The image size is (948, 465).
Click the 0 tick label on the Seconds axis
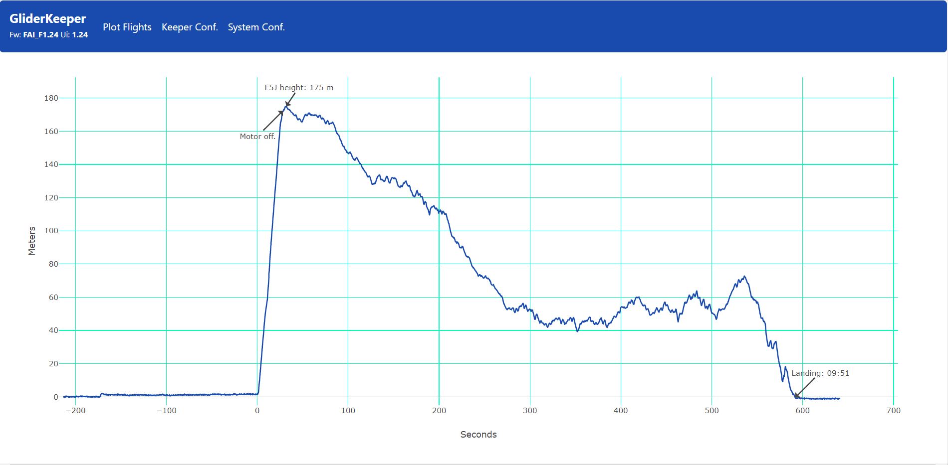tap(257, 411)
